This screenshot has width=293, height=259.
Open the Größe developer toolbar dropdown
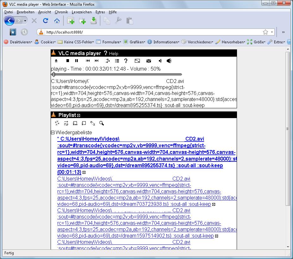click(x=256, y=42)
